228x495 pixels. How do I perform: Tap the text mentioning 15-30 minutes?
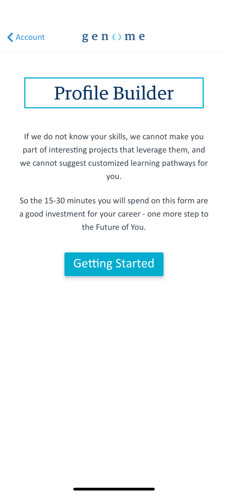pos(114,201)
